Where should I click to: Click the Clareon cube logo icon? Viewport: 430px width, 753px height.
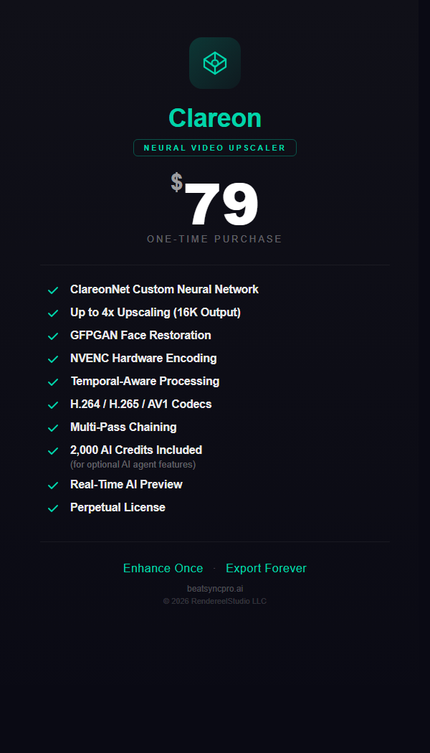pos(215,63)
